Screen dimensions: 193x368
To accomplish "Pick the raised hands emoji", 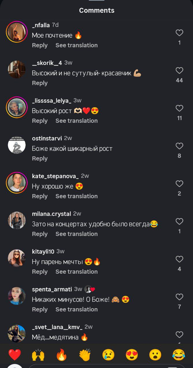I will click(x=38, y=355).
